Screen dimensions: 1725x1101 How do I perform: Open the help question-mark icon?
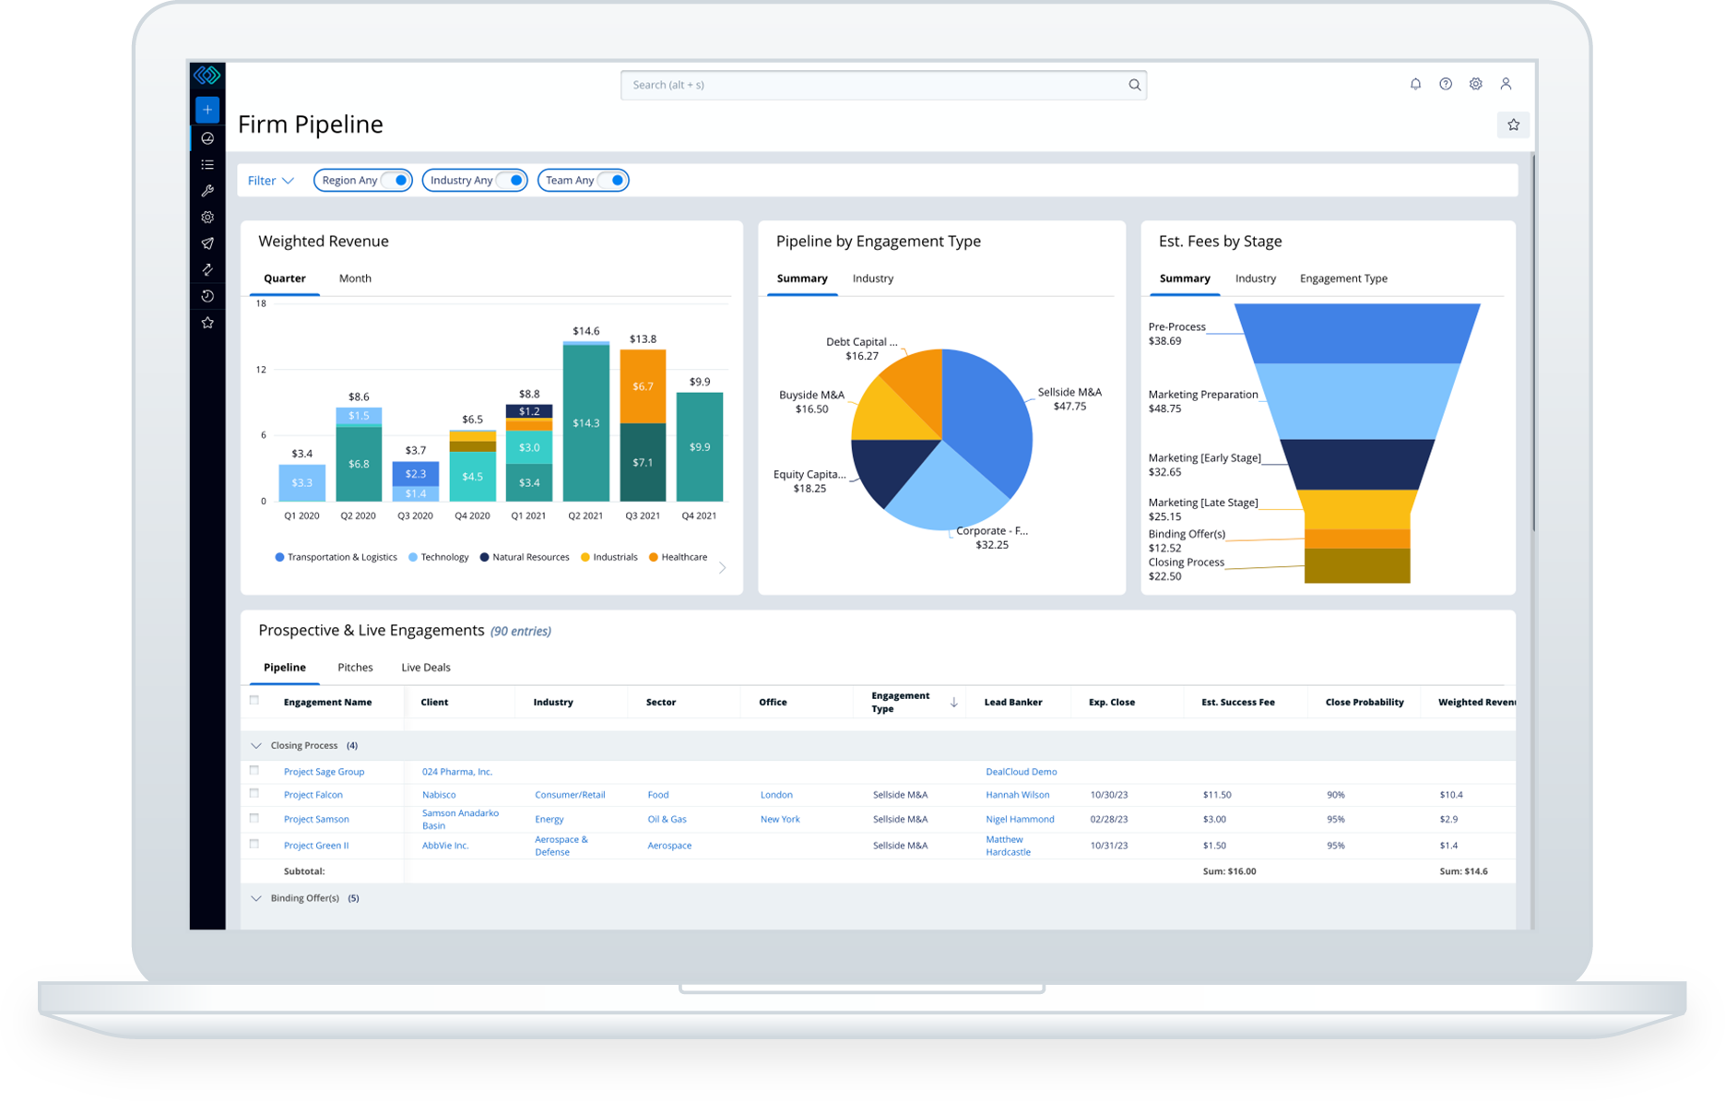click(1446, 84)
